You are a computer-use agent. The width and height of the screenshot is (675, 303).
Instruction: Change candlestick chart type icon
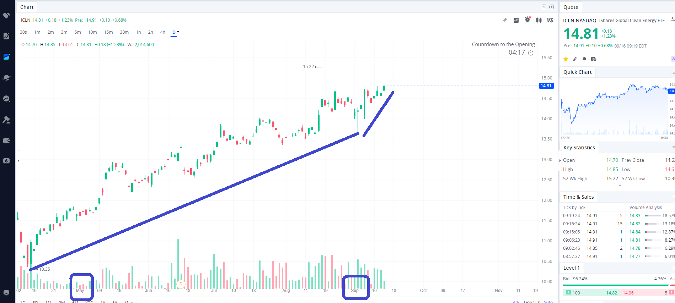[539, 20]
